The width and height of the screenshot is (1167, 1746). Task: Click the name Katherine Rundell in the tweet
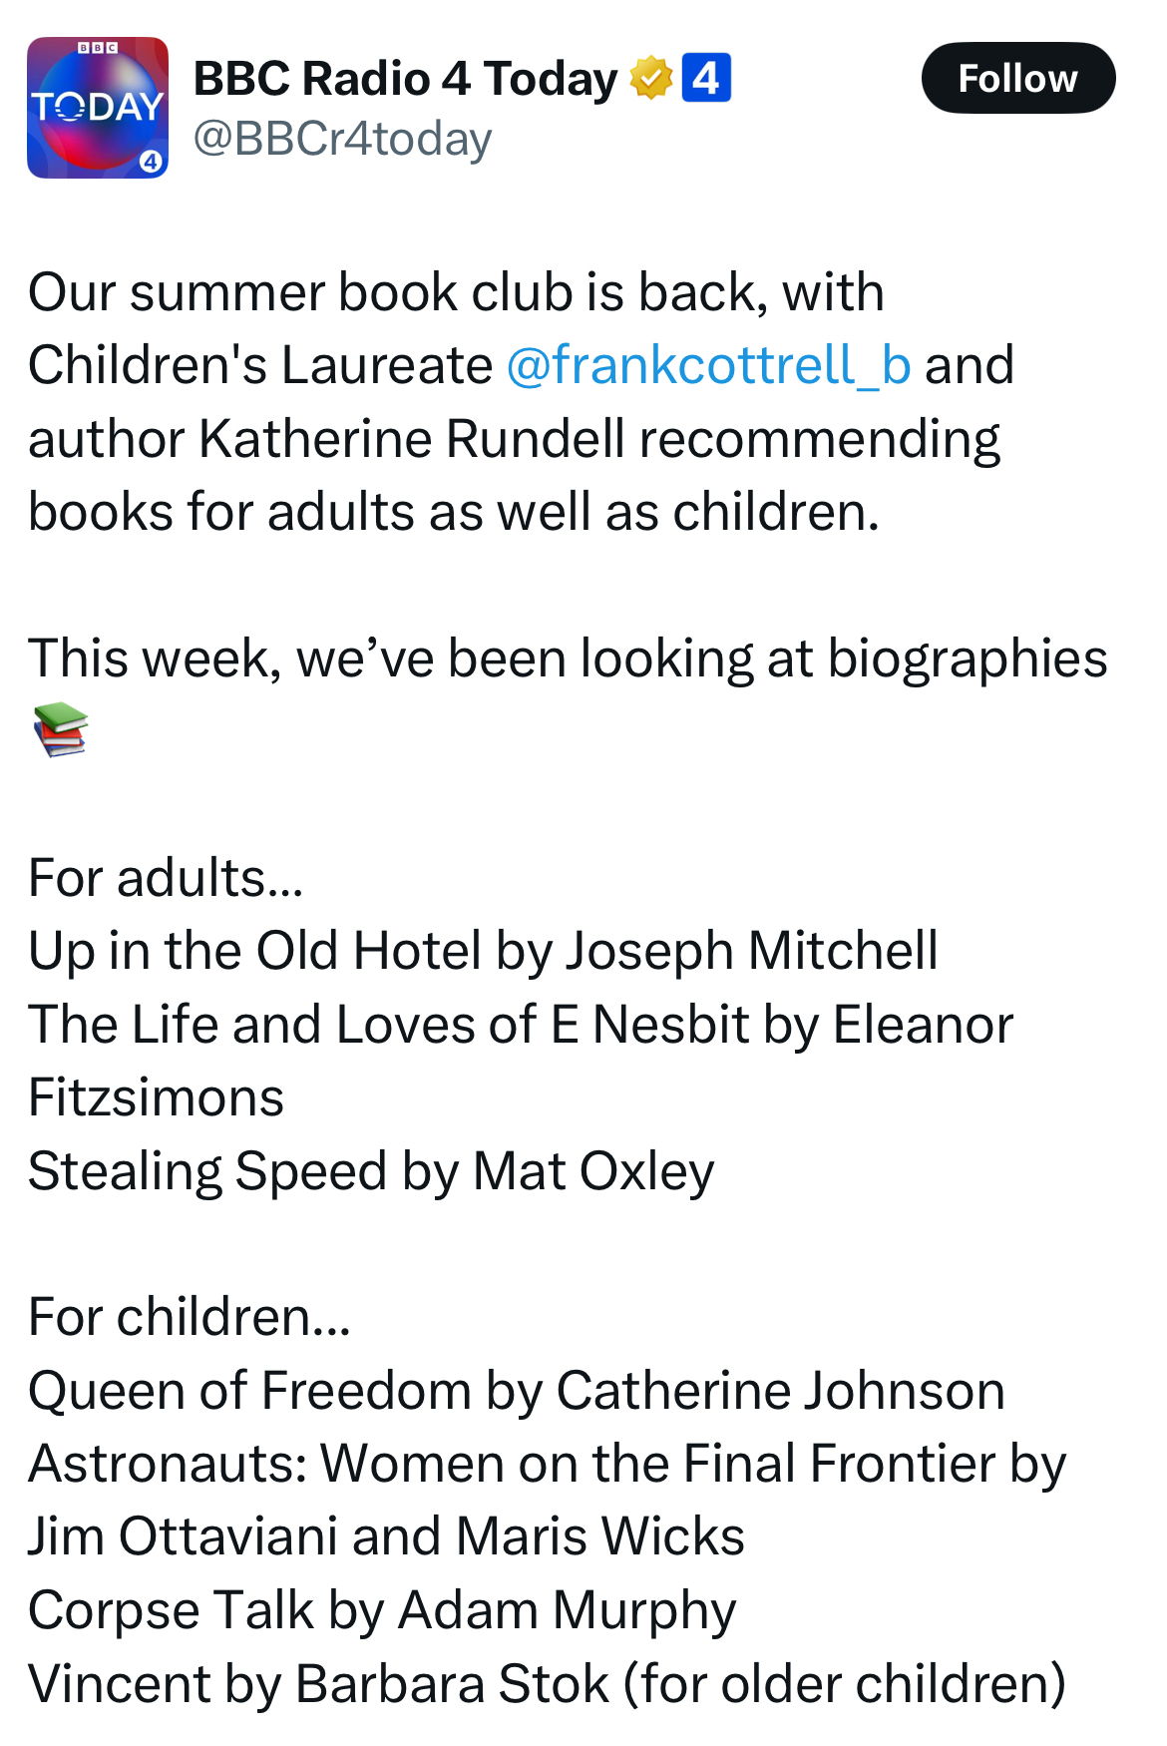(x=413, y=439)
